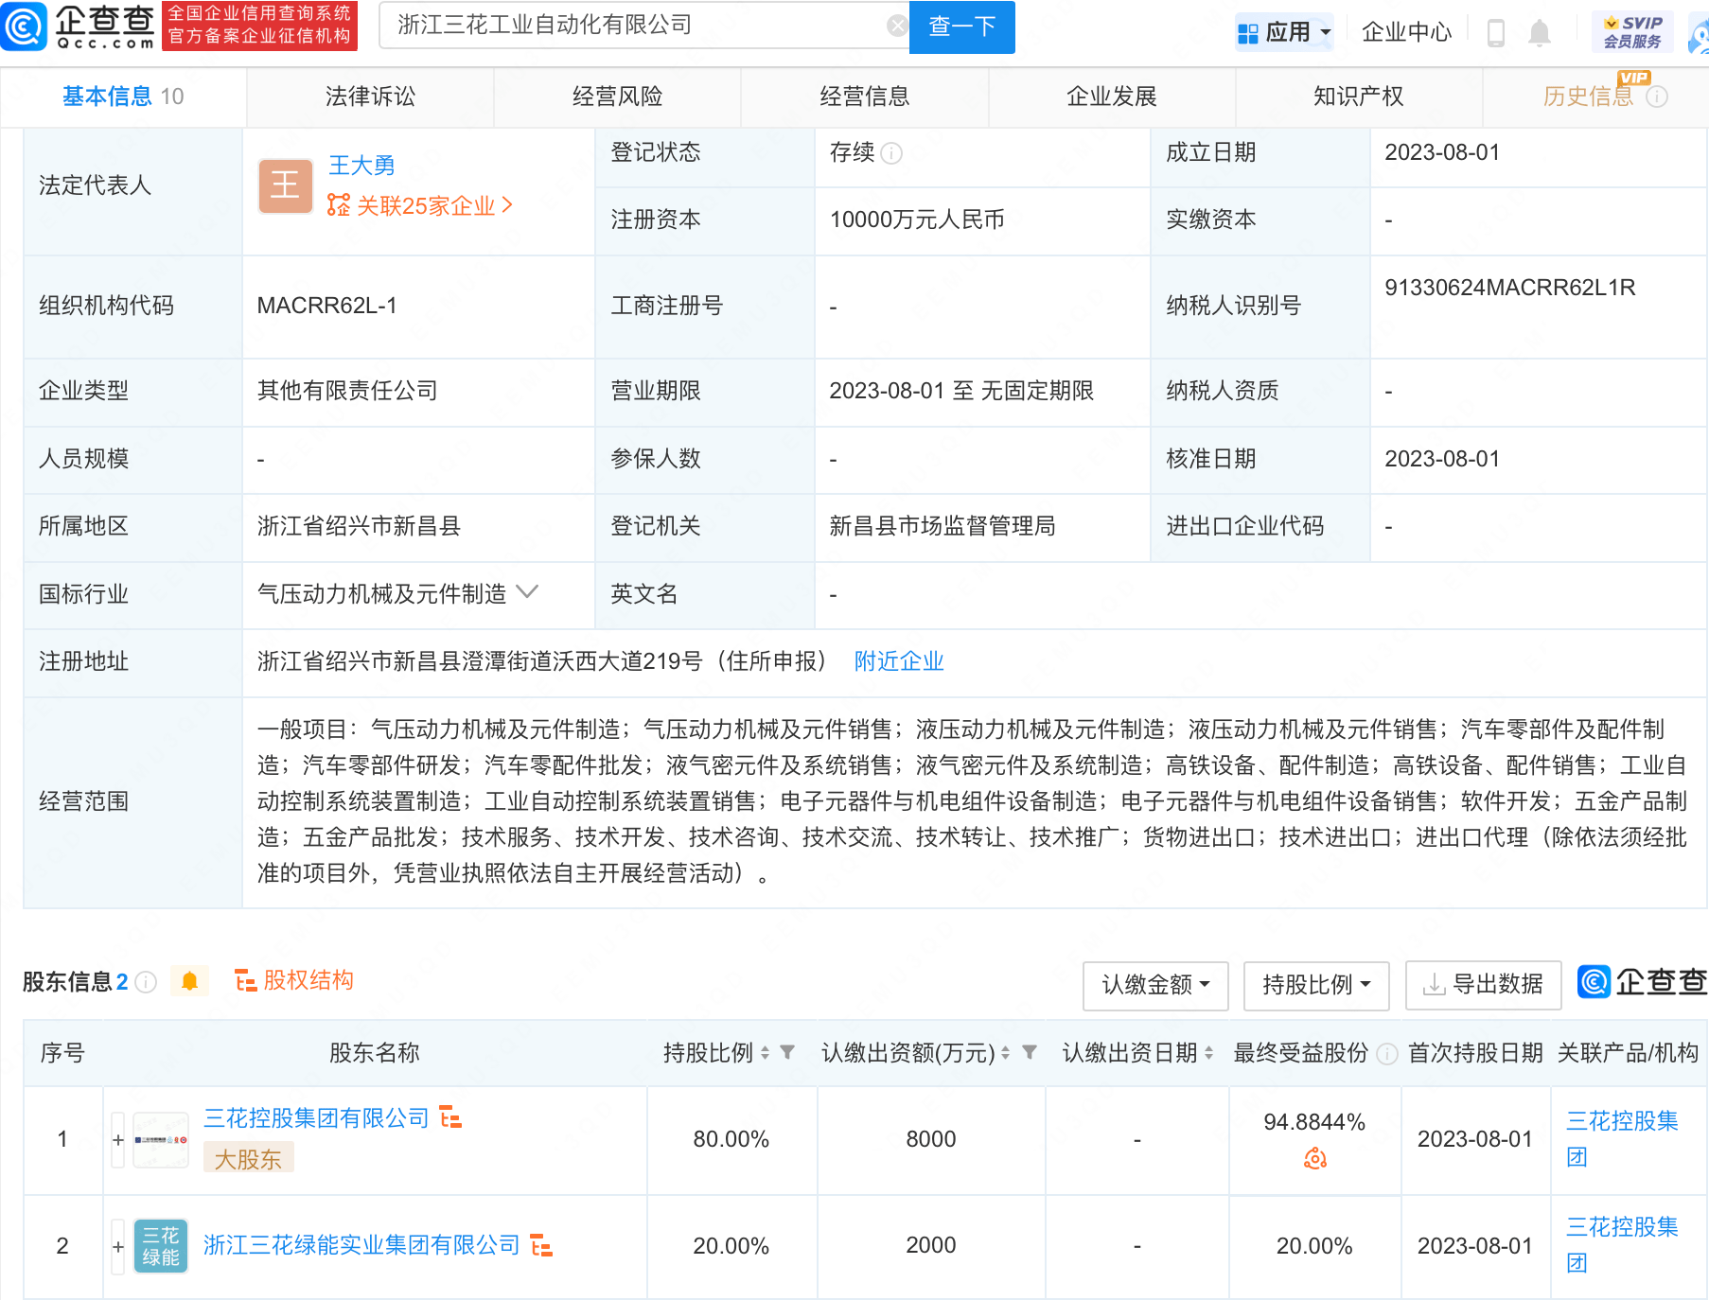The height and width of the screenshot is (1300, 1709).
Task: Open the mobile phone app icon
Action: pos(1496,33)
